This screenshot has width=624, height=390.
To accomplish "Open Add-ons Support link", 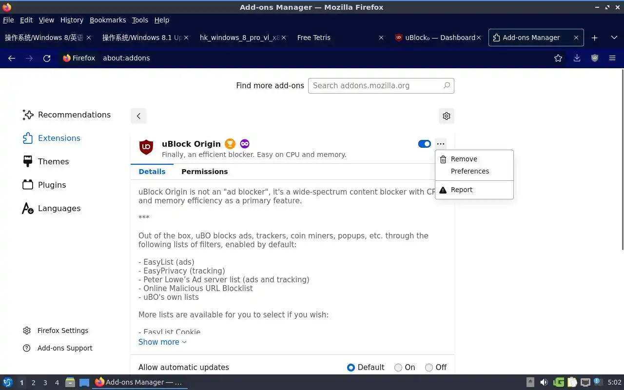I will tap(58, 348).
